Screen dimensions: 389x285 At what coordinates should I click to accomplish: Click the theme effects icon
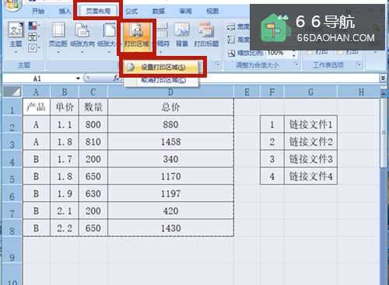pos(33,47)
